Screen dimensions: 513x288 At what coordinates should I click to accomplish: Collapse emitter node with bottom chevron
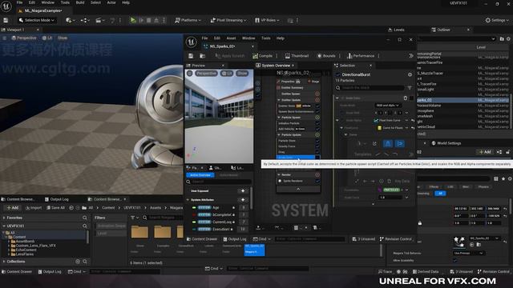[x=298, y=189]
